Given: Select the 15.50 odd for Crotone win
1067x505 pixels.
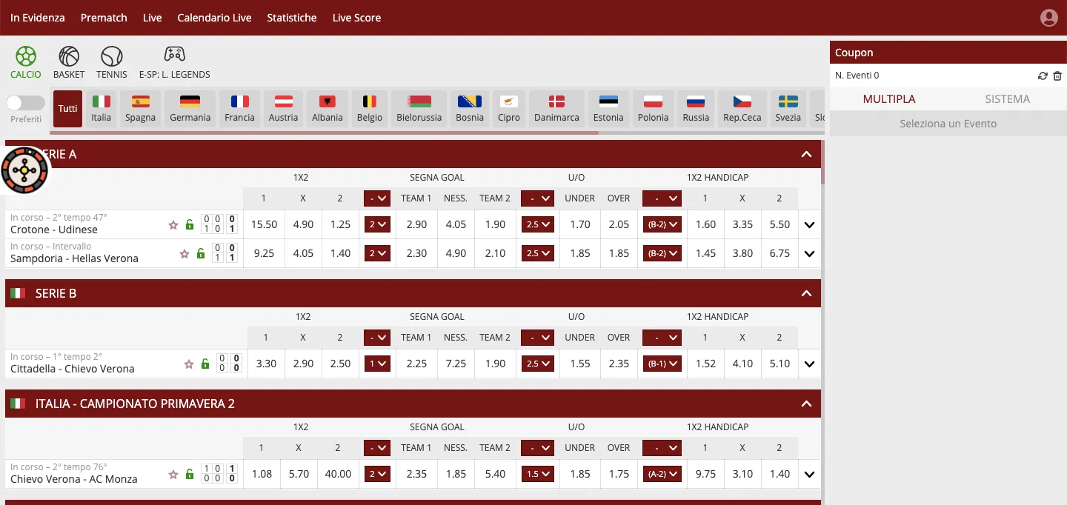Looking at the screenshot, I should [265, 224].
